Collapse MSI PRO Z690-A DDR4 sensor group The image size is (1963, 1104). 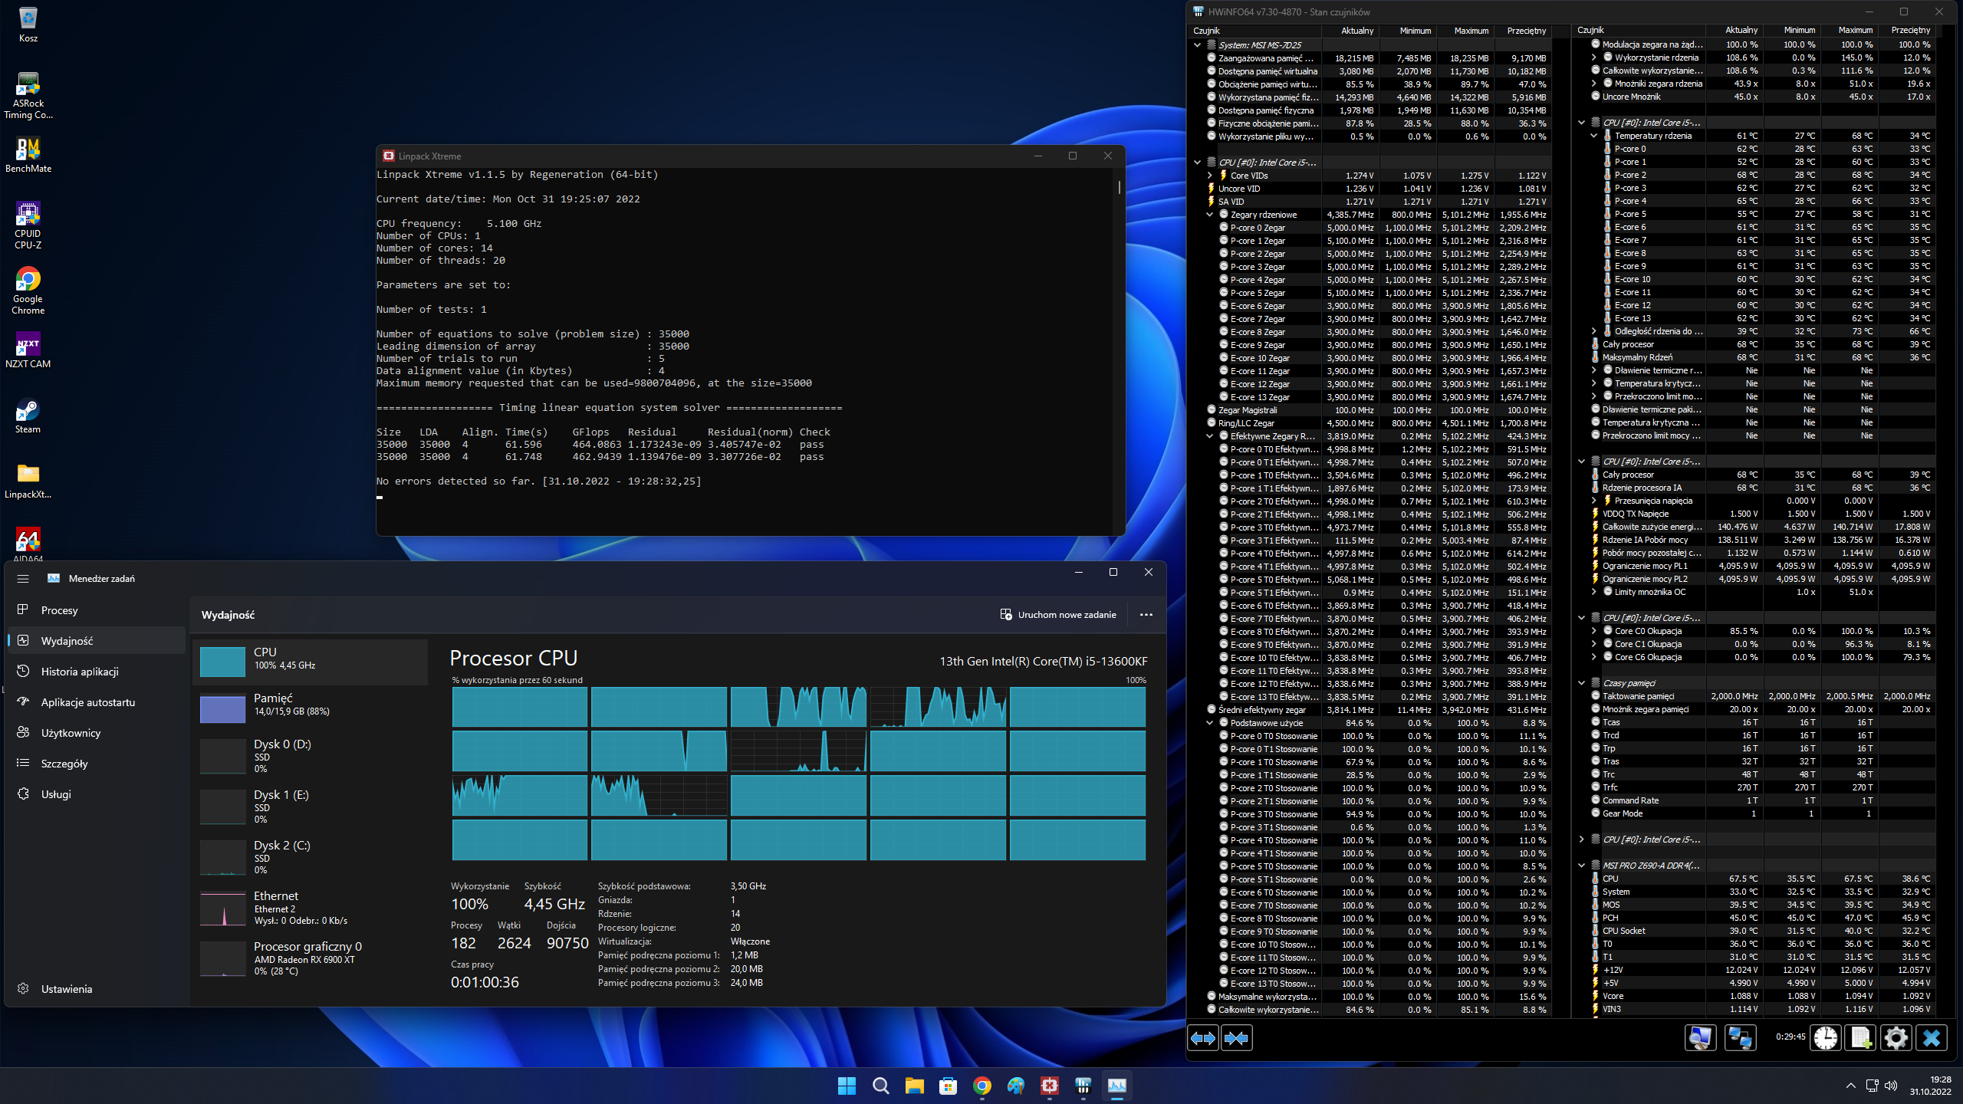[x=1581, y=866]
